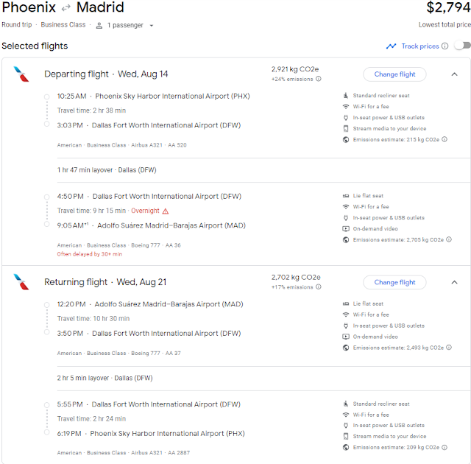471x464 pixels.
Task: Change flight for the departing trip
Action: pos(394,74)
